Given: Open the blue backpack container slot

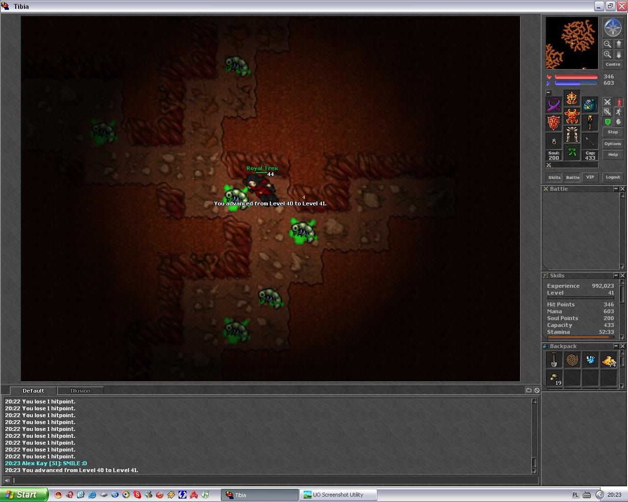Looking at the screenshot, I should 590,105.
